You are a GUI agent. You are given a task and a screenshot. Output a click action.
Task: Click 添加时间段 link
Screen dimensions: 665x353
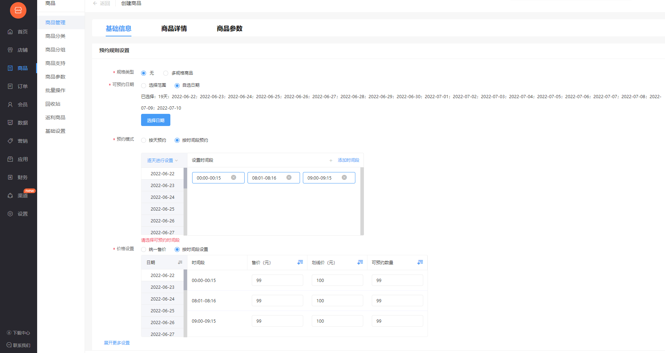(x=349, y=161)
